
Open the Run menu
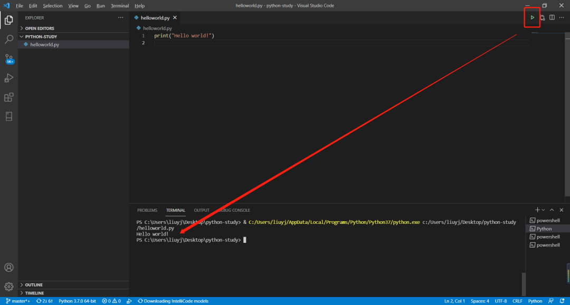(101, 5)
